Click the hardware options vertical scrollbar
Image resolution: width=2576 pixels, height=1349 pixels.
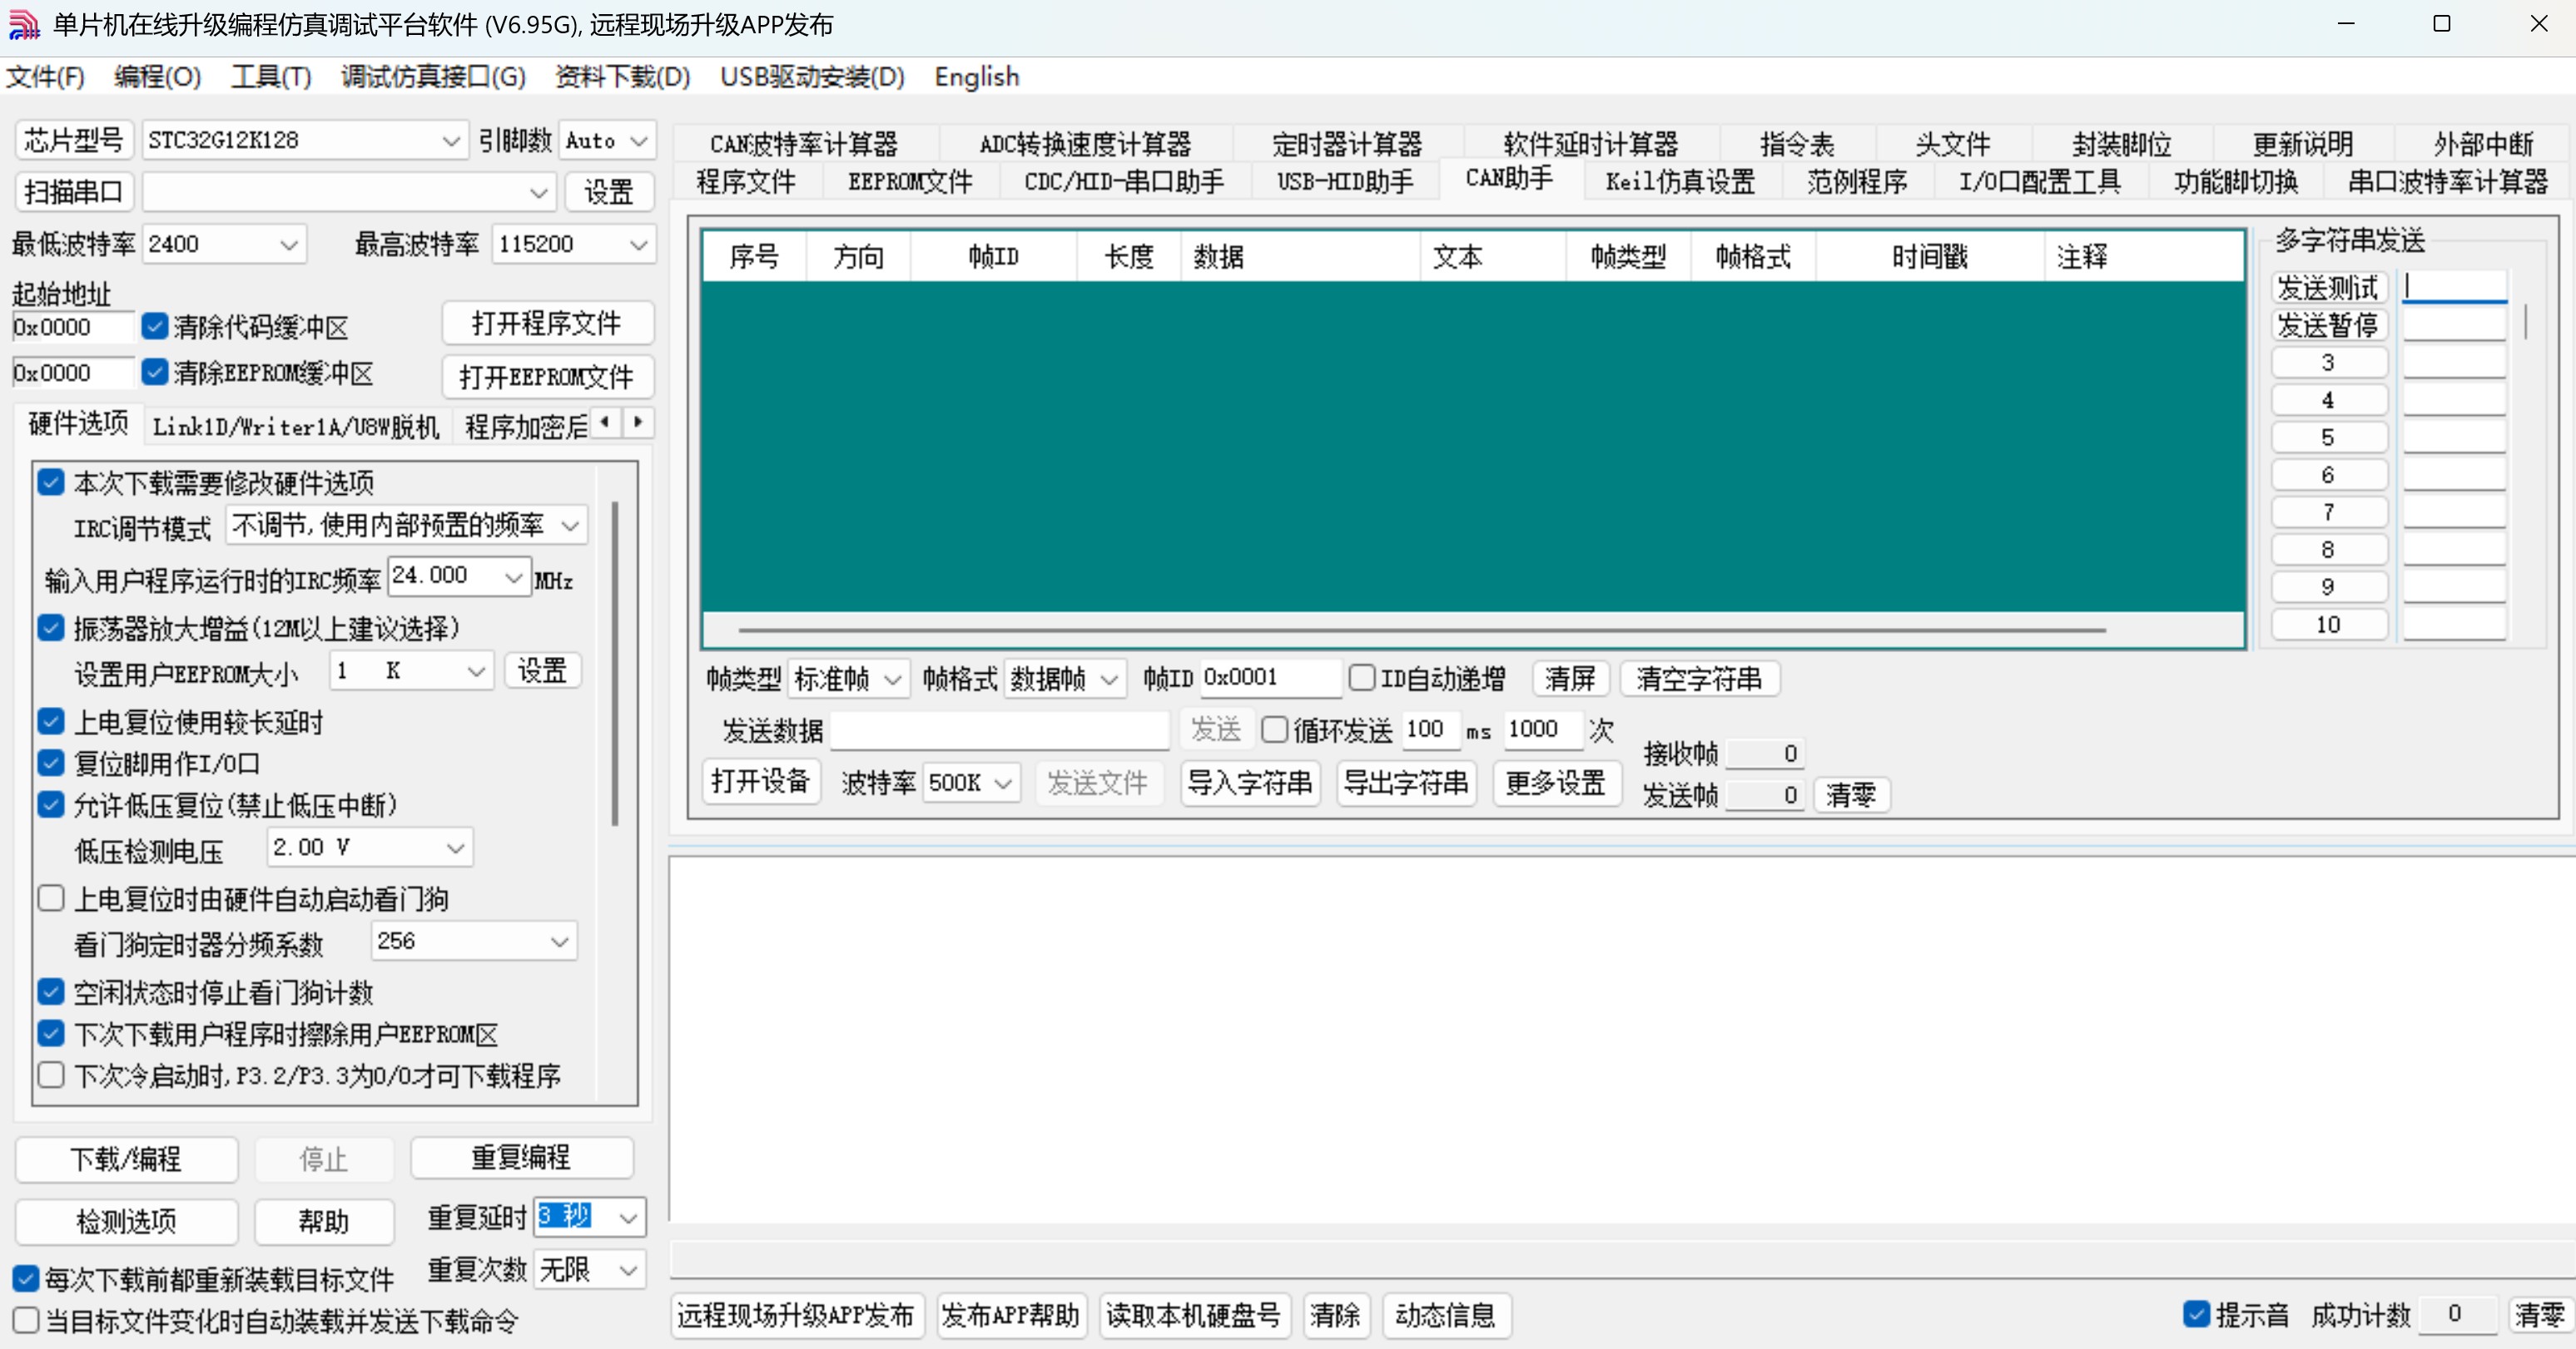point(614,665)
